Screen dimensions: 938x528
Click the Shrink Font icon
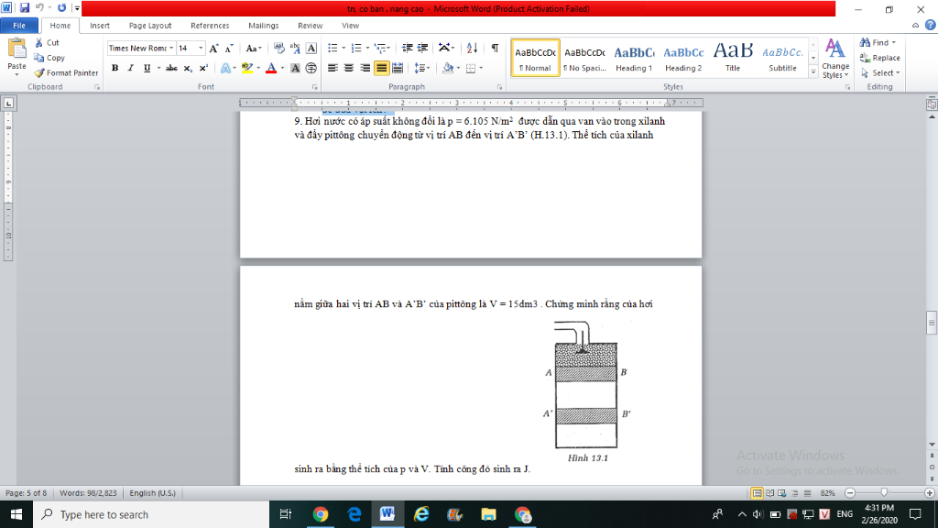(x=229, y=49)
